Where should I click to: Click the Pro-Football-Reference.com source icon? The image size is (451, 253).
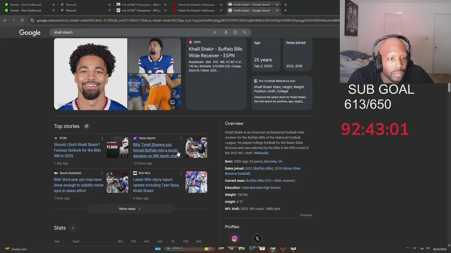coord(256,81)
